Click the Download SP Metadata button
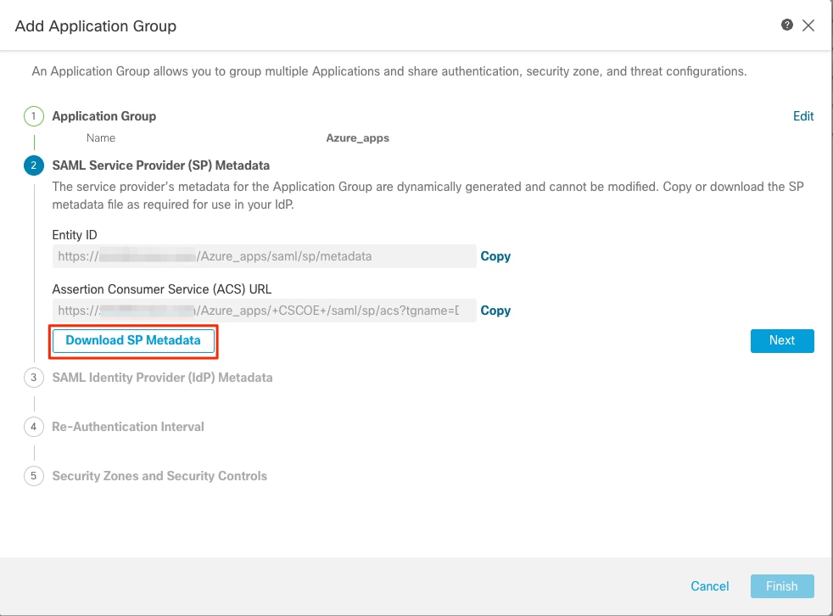This screenshot has height=616, width=833. tap(133, 341)
